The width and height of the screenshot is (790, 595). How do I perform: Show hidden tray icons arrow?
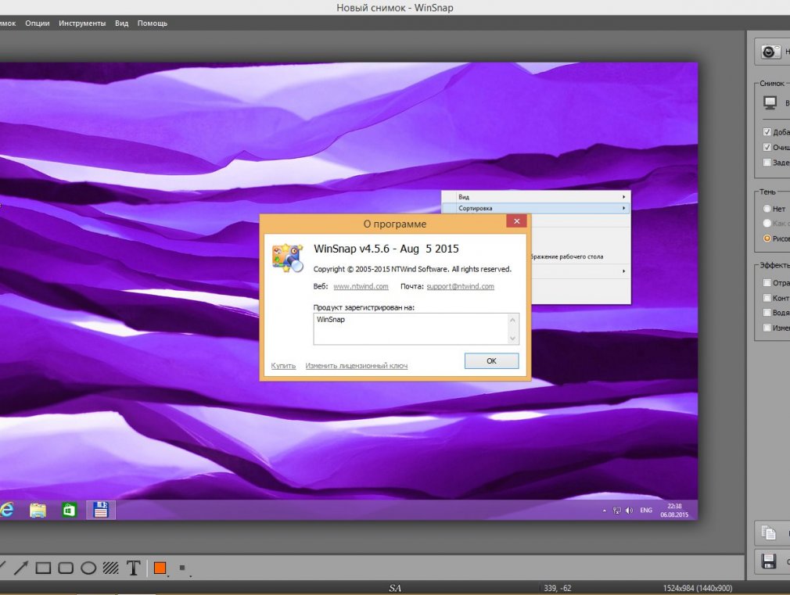click(x=605, y=511)
